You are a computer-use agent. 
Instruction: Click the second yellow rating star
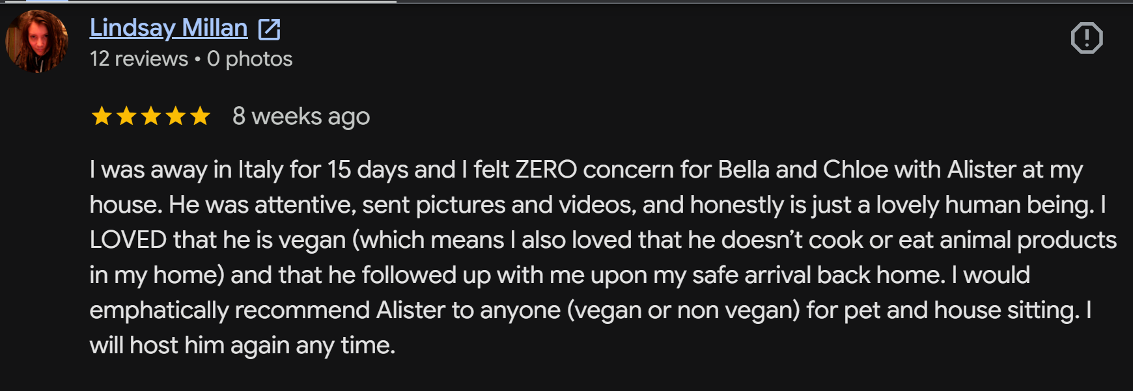(x=126, y=116)
